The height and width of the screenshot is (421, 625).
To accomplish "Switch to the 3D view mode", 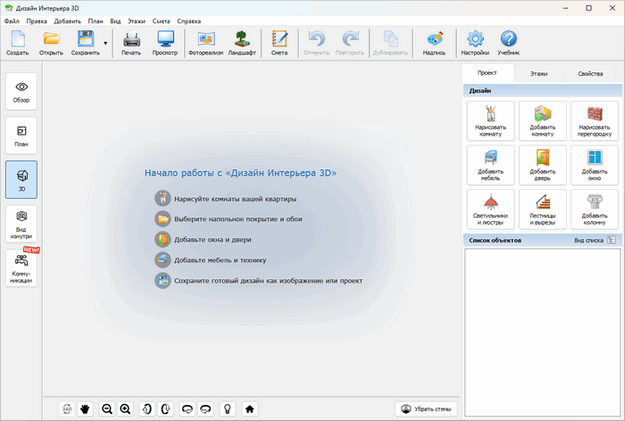I will (x=21, y=177).
